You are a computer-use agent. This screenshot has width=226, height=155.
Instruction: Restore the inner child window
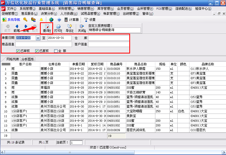click(219, 14)
